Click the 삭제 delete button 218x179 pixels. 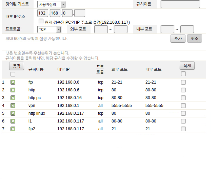tap(187, 66)
